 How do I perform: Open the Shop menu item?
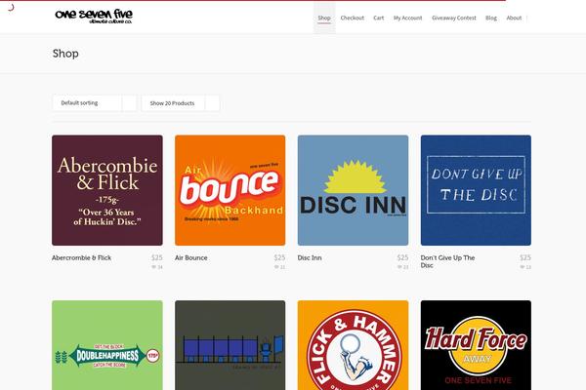point(324,18)
